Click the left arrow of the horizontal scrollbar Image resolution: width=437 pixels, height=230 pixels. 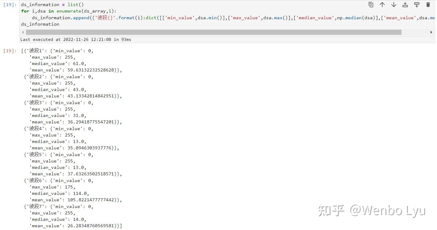[23, 32]
